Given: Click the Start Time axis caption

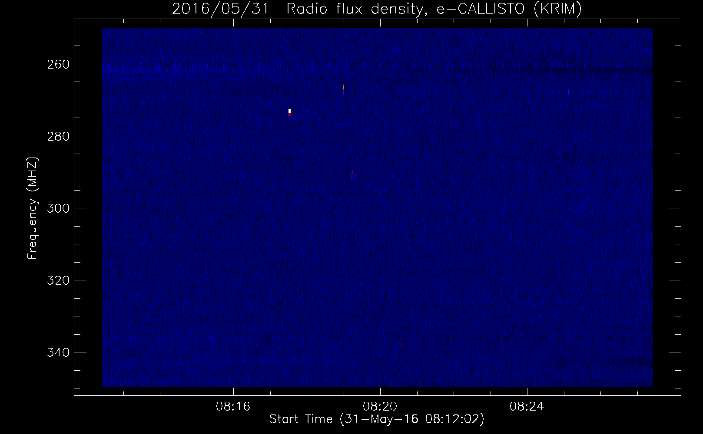Looking at the screenshot, I should 377,419.
